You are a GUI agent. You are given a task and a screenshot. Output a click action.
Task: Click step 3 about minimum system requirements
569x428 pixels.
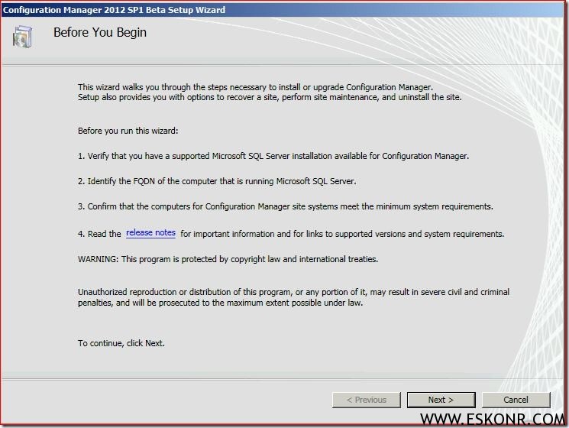click(285, 206)
